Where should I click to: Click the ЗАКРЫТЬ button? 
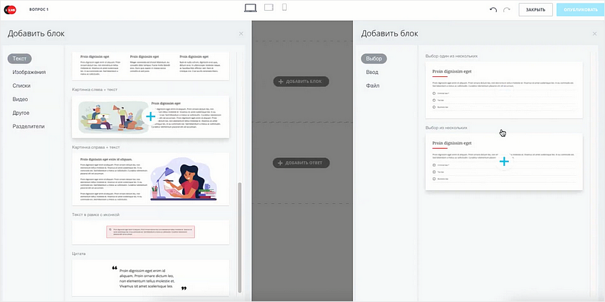tap(535, 10)
